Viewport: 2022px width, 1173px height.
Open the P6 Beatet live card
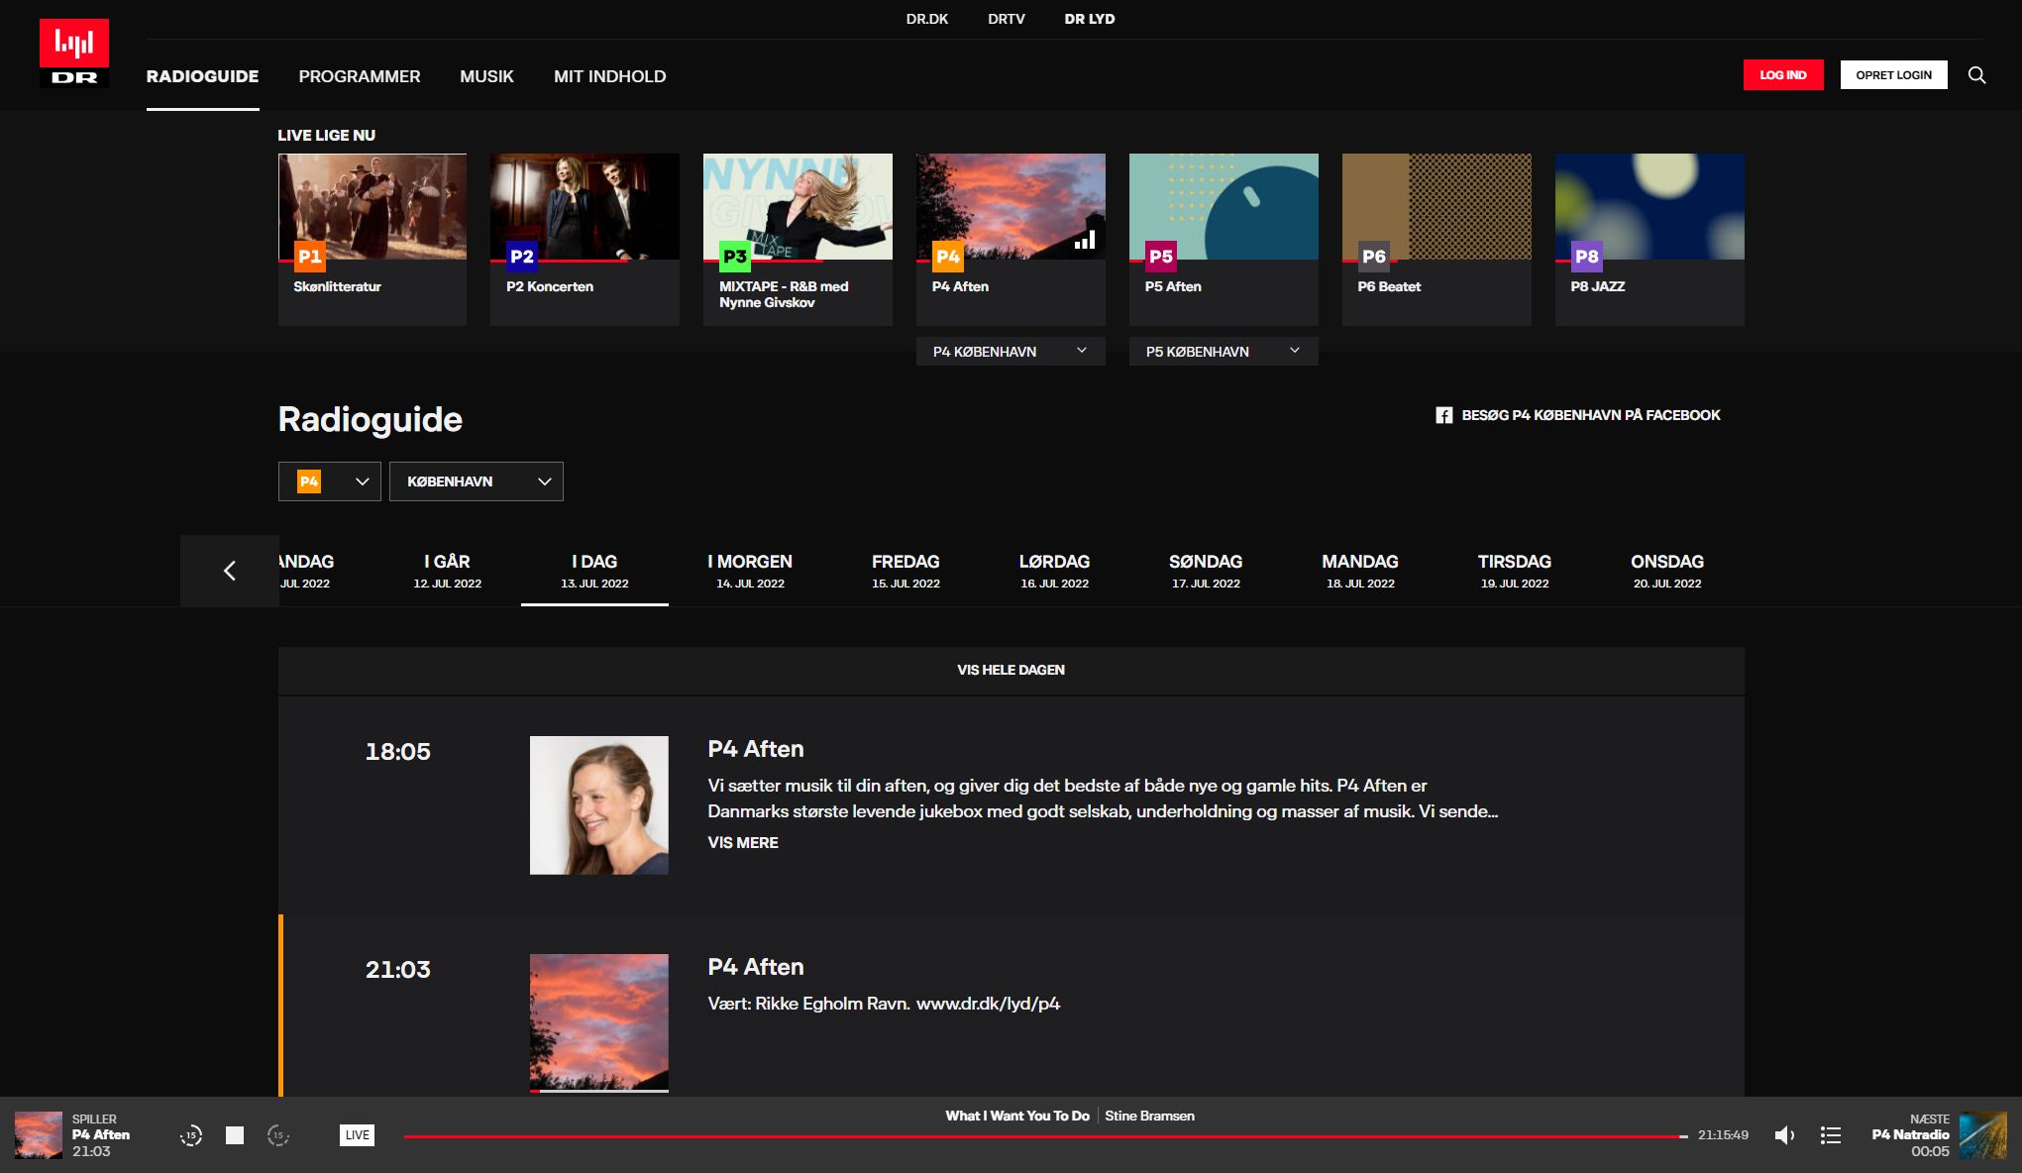pyautogui.click(x=1437, y=240)
